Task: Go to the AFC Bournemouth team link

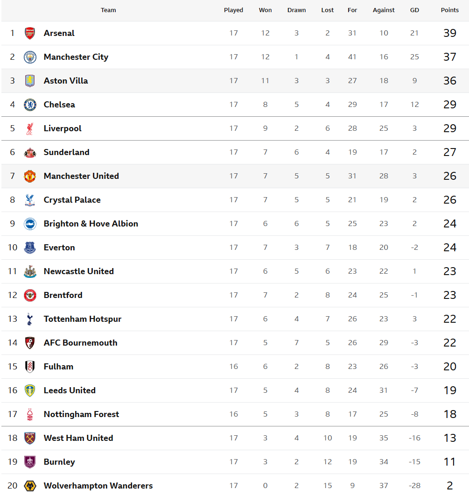Action: click(x=80, y=343)
